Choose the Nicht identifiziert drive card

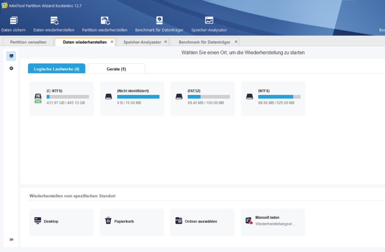132,98
